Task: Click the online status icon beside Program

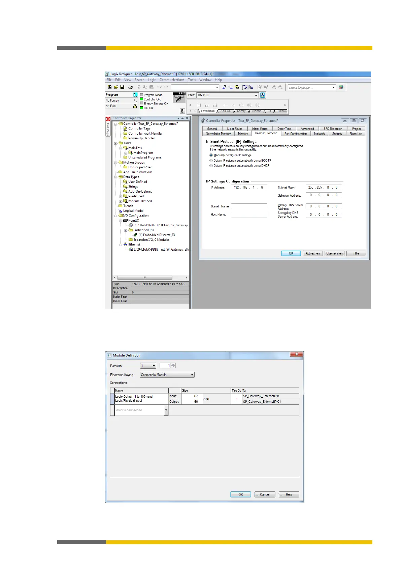Action: (135, 95)
